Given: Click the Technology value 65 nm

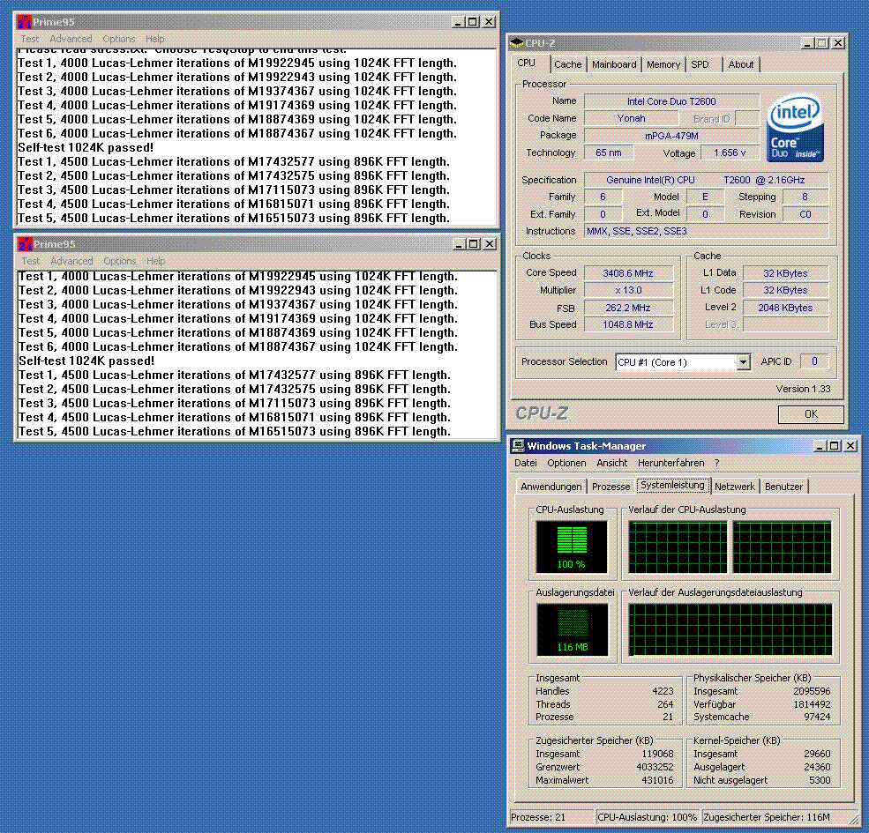Looking at the screenshot, I should 609,152.
